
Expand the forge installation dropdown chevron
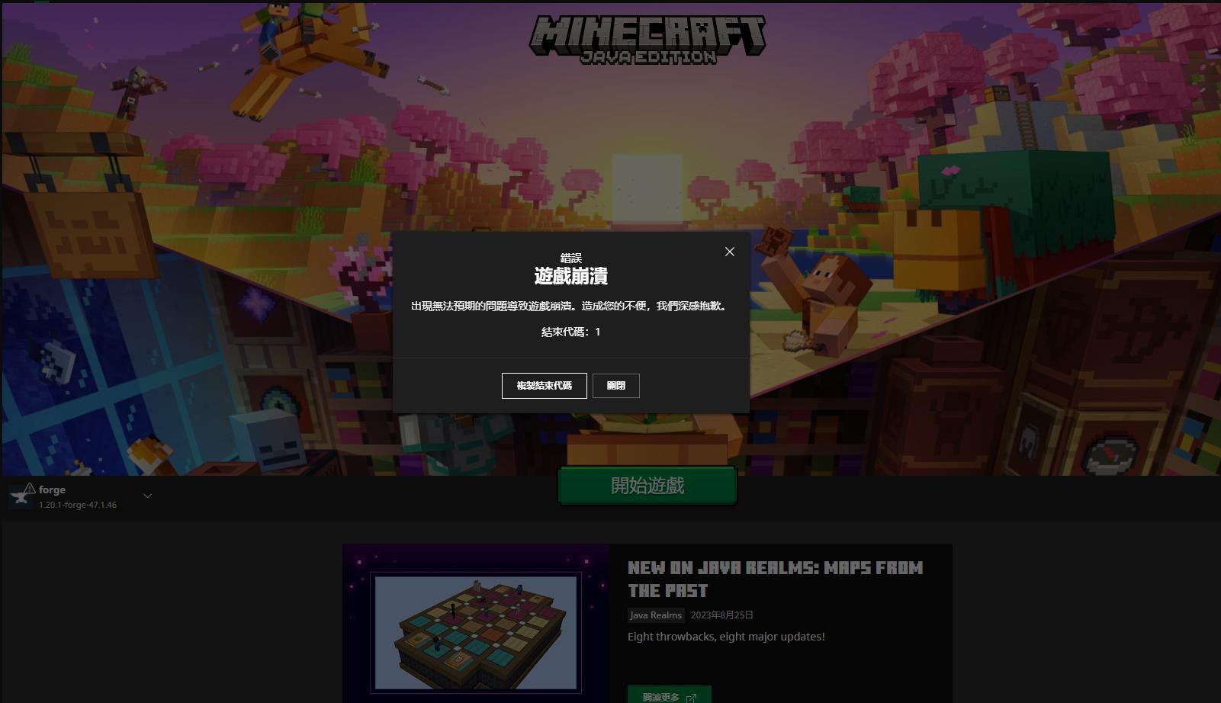(146, 496)
